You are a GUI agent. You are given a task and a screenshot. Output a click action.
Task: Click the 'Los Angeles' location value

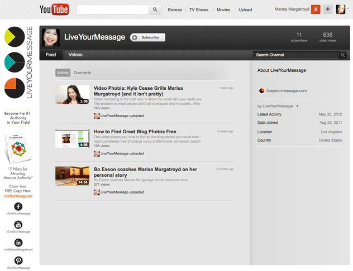coord(331,132)
